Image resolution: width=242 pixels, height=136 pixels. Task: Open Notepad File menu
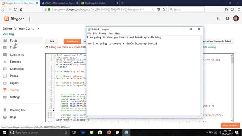[x=89, y=34]
